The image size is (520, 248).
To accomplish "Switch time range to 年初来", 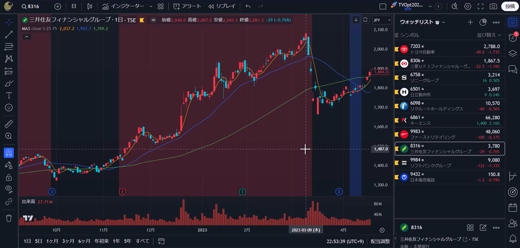I will [101, 241].
